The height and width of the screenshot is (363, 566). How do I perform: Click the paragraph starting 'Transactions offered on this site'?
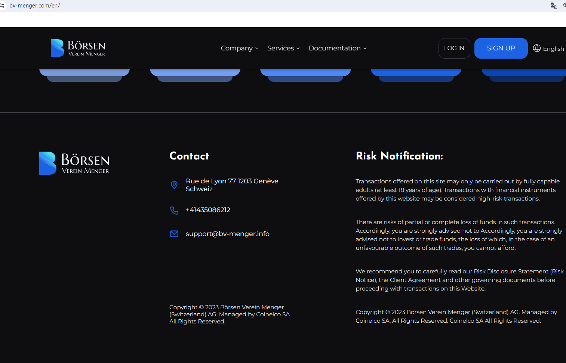[x=458, y=190]
